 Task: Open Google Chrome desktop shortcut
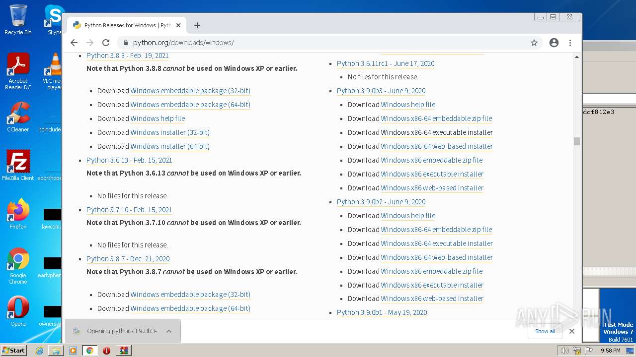[x=18, y=266]
